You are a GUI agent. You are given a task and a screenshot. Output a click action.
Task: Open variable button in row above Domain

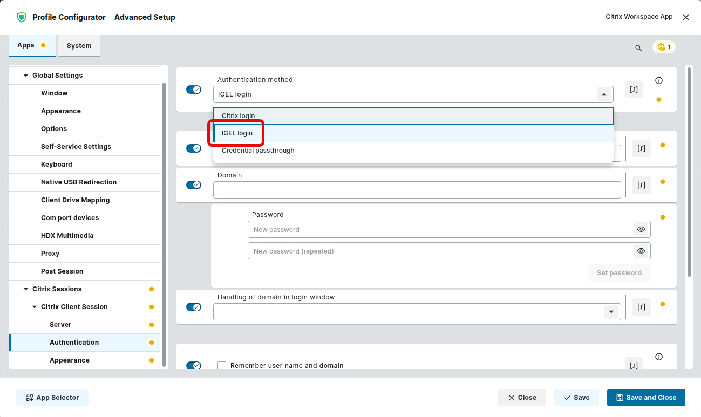click(x=642, y=148)
